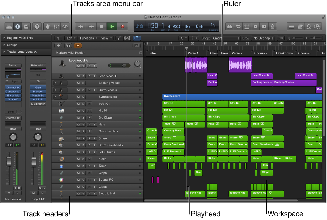Click the Stereo Out output button
The width and height of the screenshot is (327, 220).
(x=13, y=118)
